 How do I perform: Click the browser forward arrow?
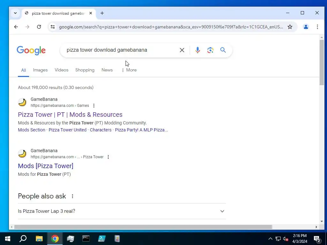pyautogui.click(x=27, y=27)
